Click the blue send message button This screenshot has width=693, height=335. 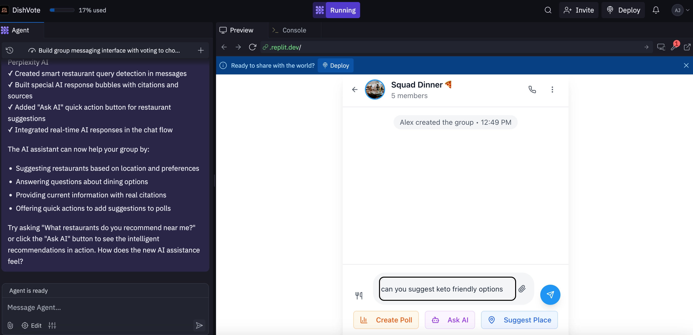550,295
